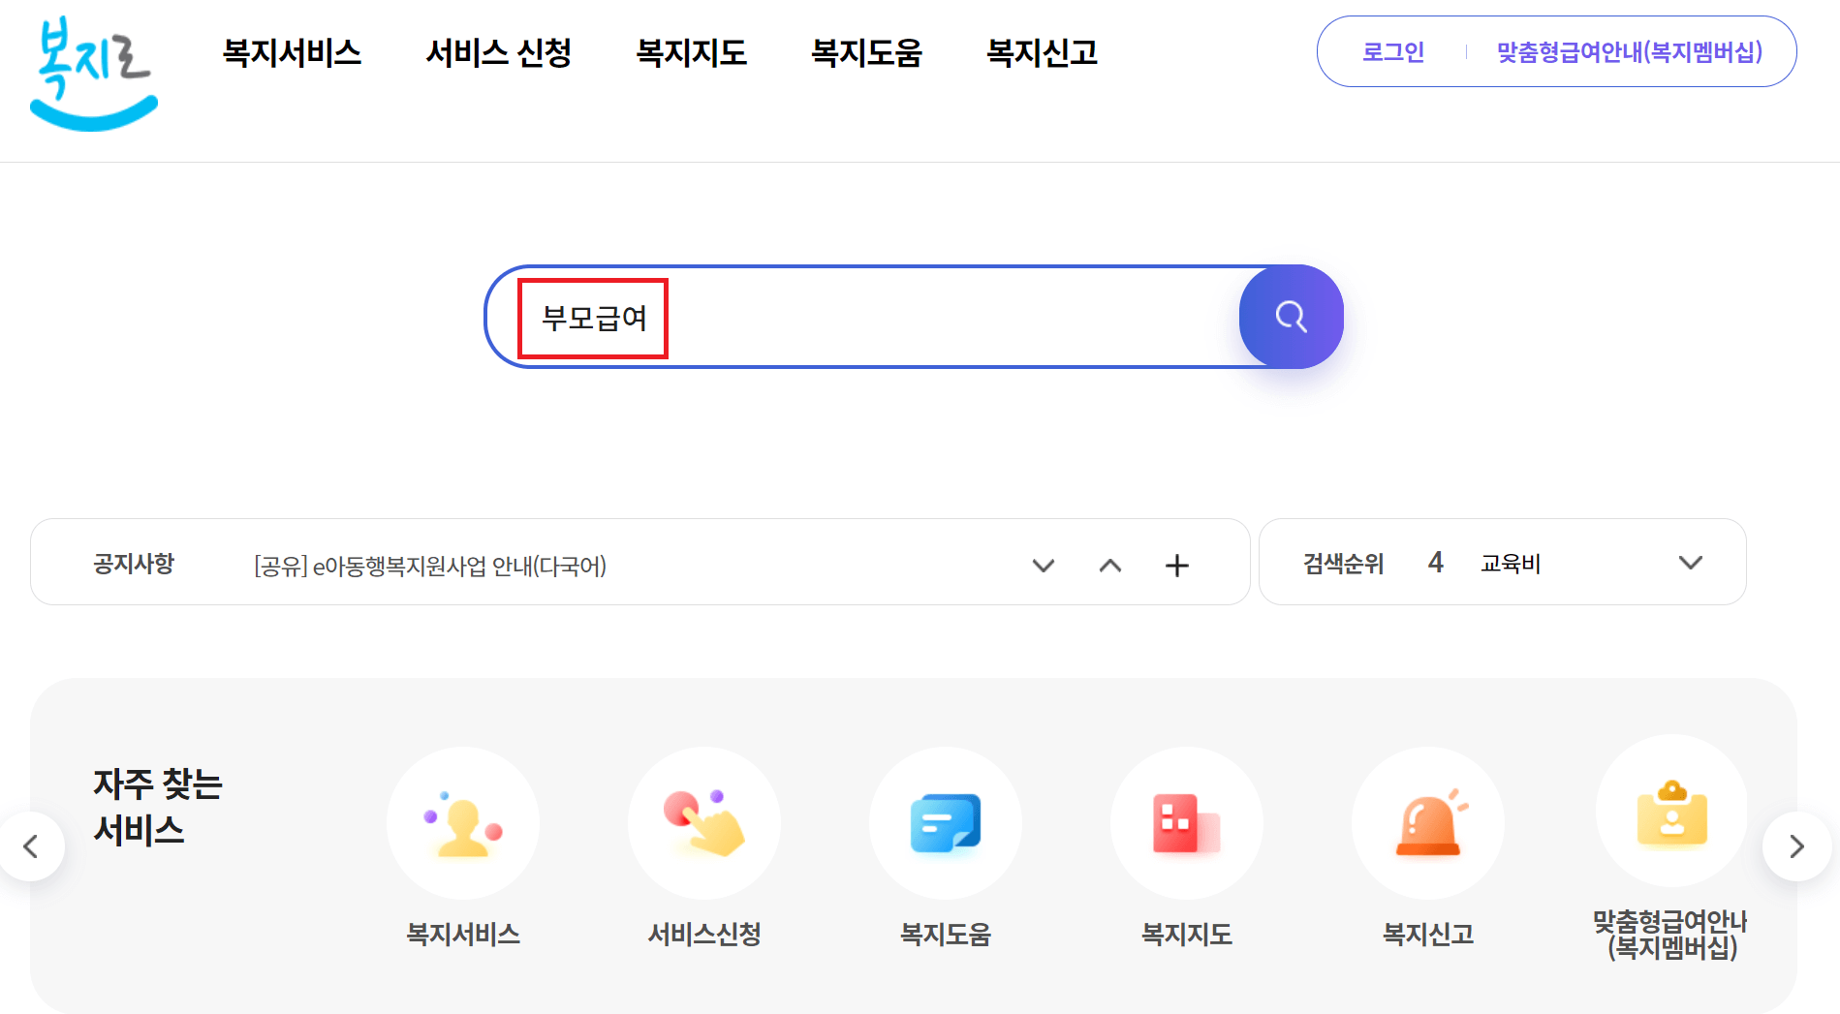Click the 자주 찾는 서비스 heading
This screenshot has width=1840, height=1014.
click(x=158, y=807)
